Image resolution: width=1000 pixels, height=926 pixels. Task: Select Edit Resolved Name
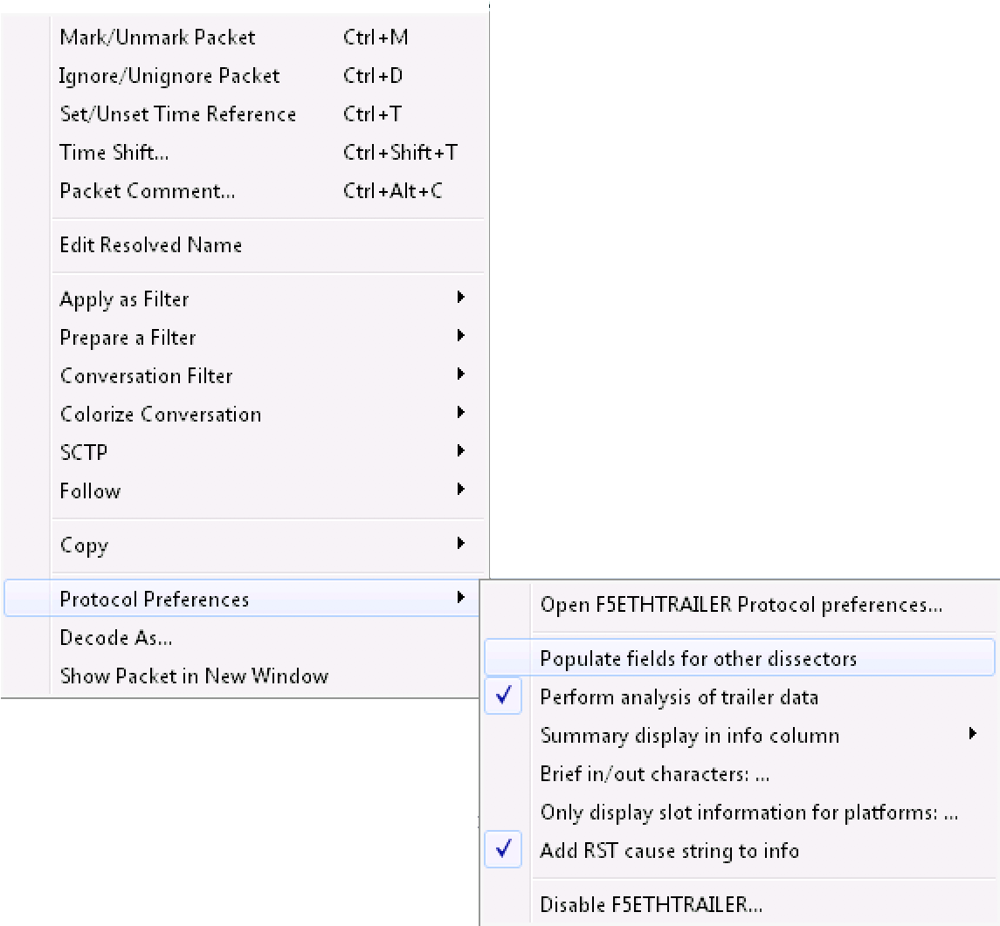245,245
